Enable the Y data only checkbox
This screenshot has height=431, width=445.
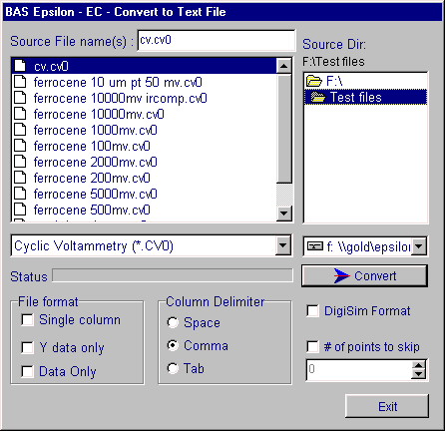click(x=27, y=347)
